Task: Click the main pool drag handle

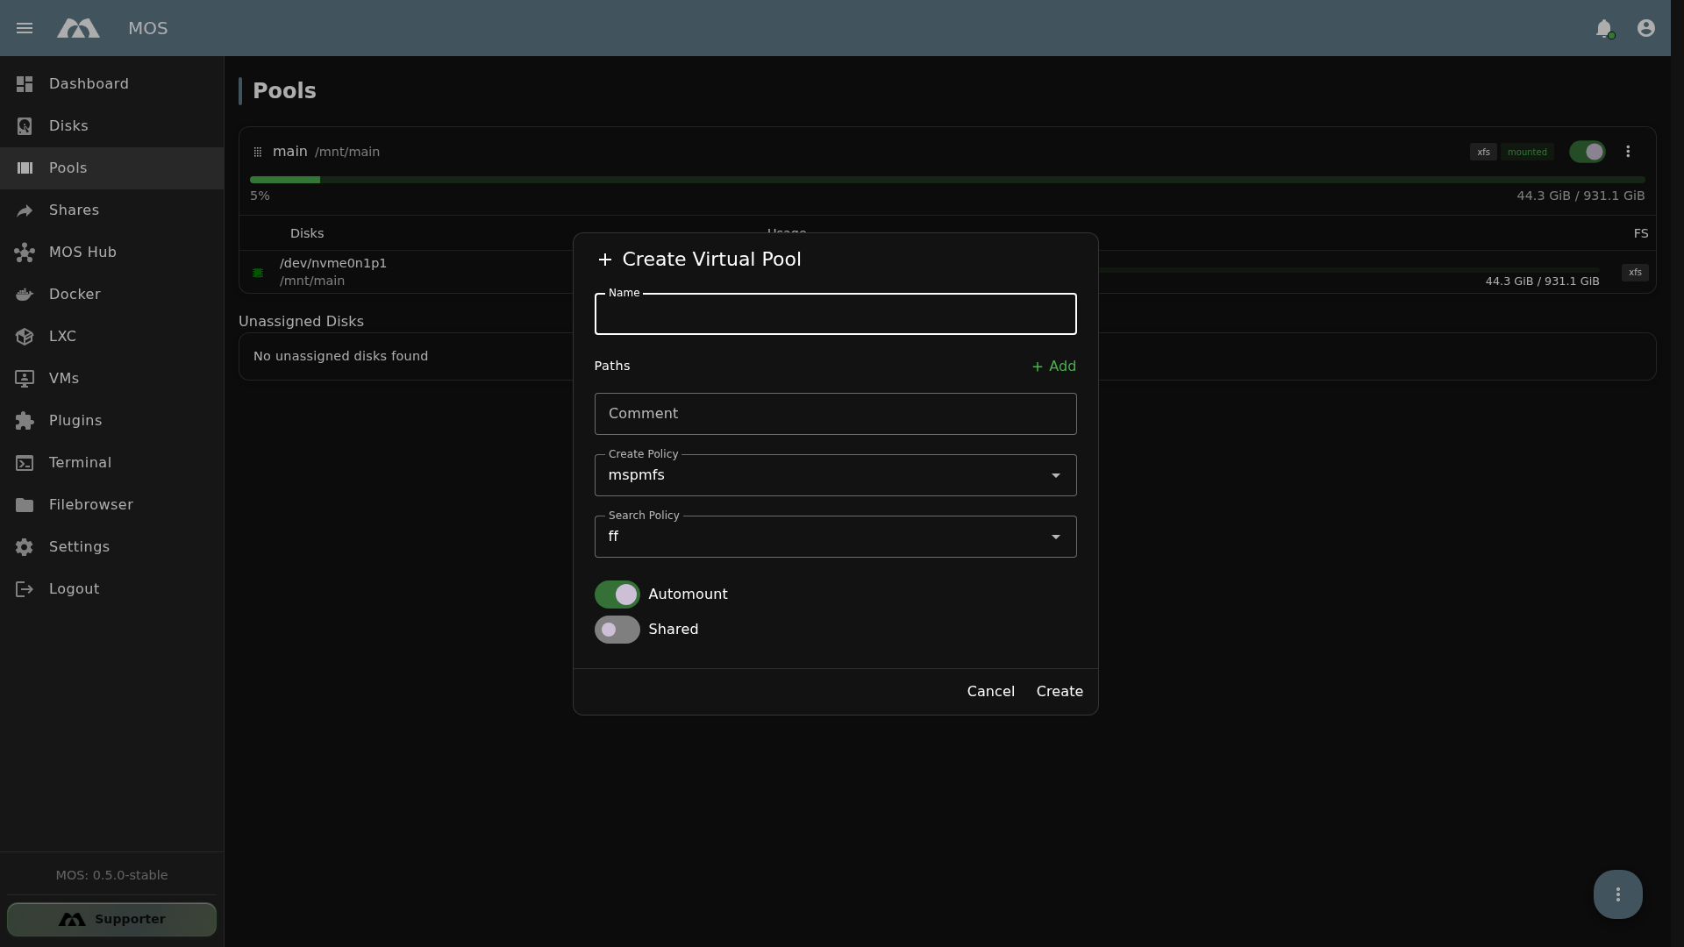Action: (x=258, y=153)
